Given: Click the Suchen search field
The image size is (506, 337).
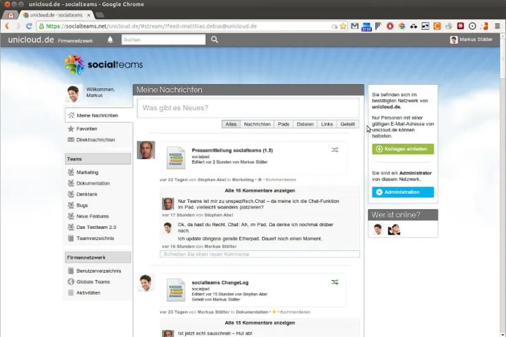Looking at the screenshot, I should tap(163, 40).
